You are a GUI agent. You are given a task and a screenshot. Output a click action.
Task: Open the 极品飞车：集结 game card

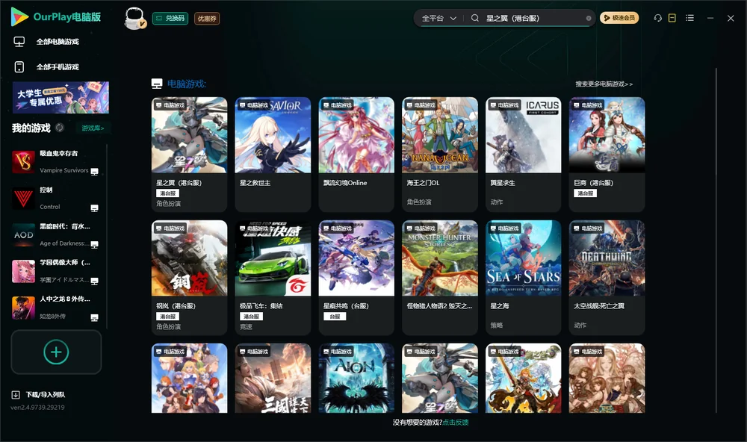point(273,277)
